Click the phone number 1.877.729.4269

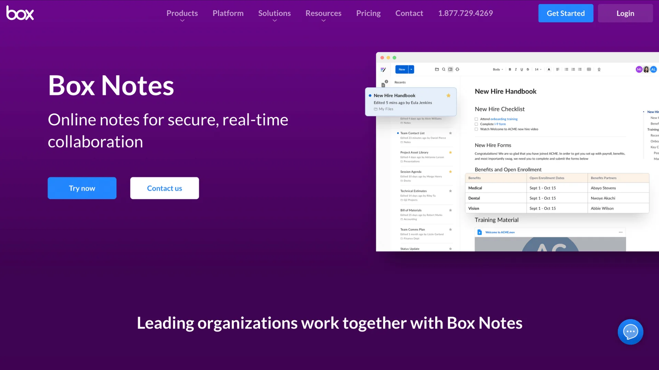(465, 13)
